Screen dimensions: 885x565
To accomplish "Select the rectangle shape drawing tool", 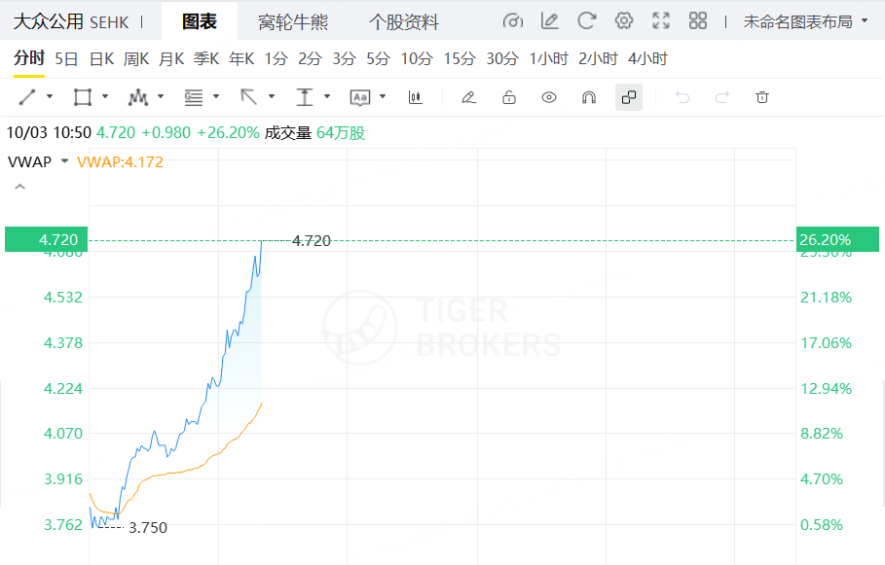I will point(83,97).
